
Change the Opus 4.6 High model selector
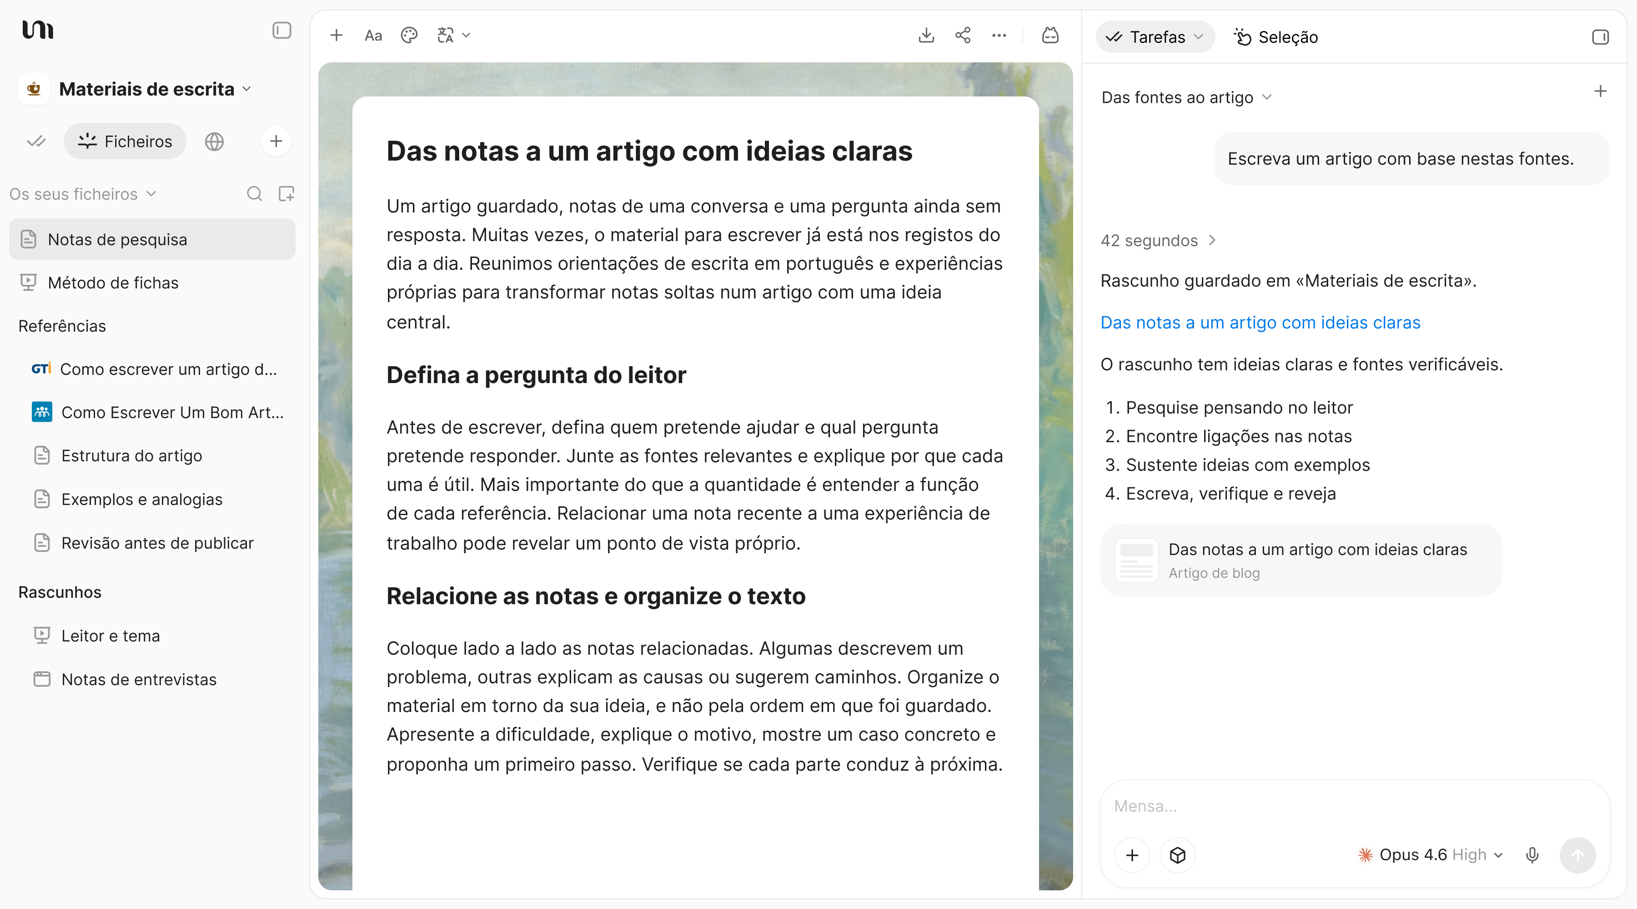(1430, 855)
